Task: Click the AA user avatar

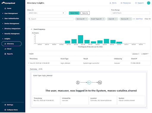Action: click(x=148, y=3)
